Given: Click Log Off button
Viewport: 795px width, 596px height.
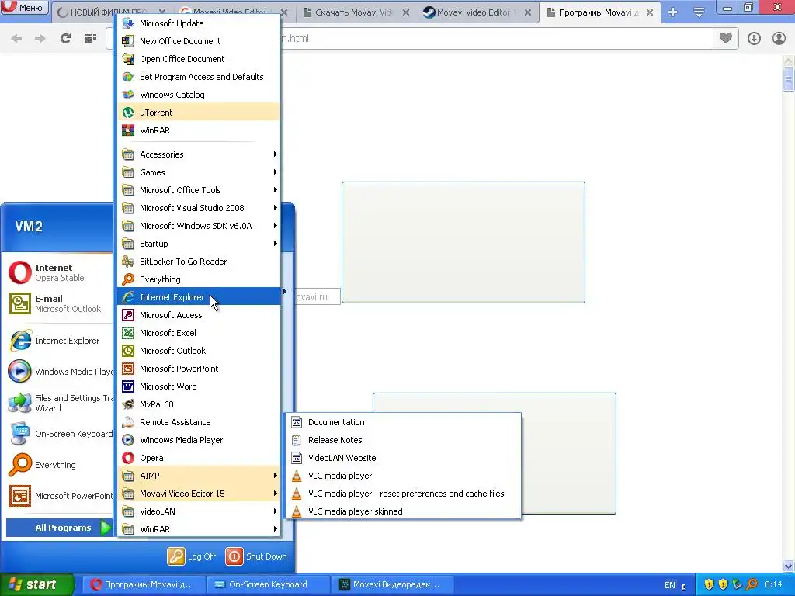Looking at the screenshot, I should coord(193,556).
